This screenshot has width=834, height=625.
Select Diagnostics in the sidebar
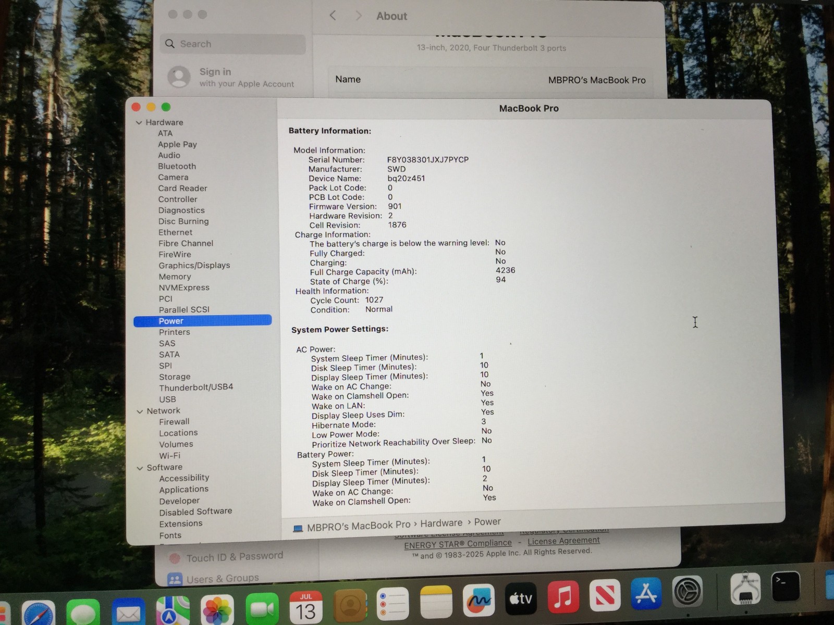coord(181,210)
